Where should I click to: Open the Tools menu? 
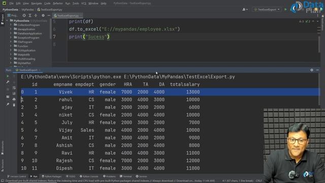(76, 4)
